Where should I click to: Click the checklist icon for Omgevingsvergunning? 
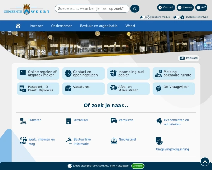point(159,141)
